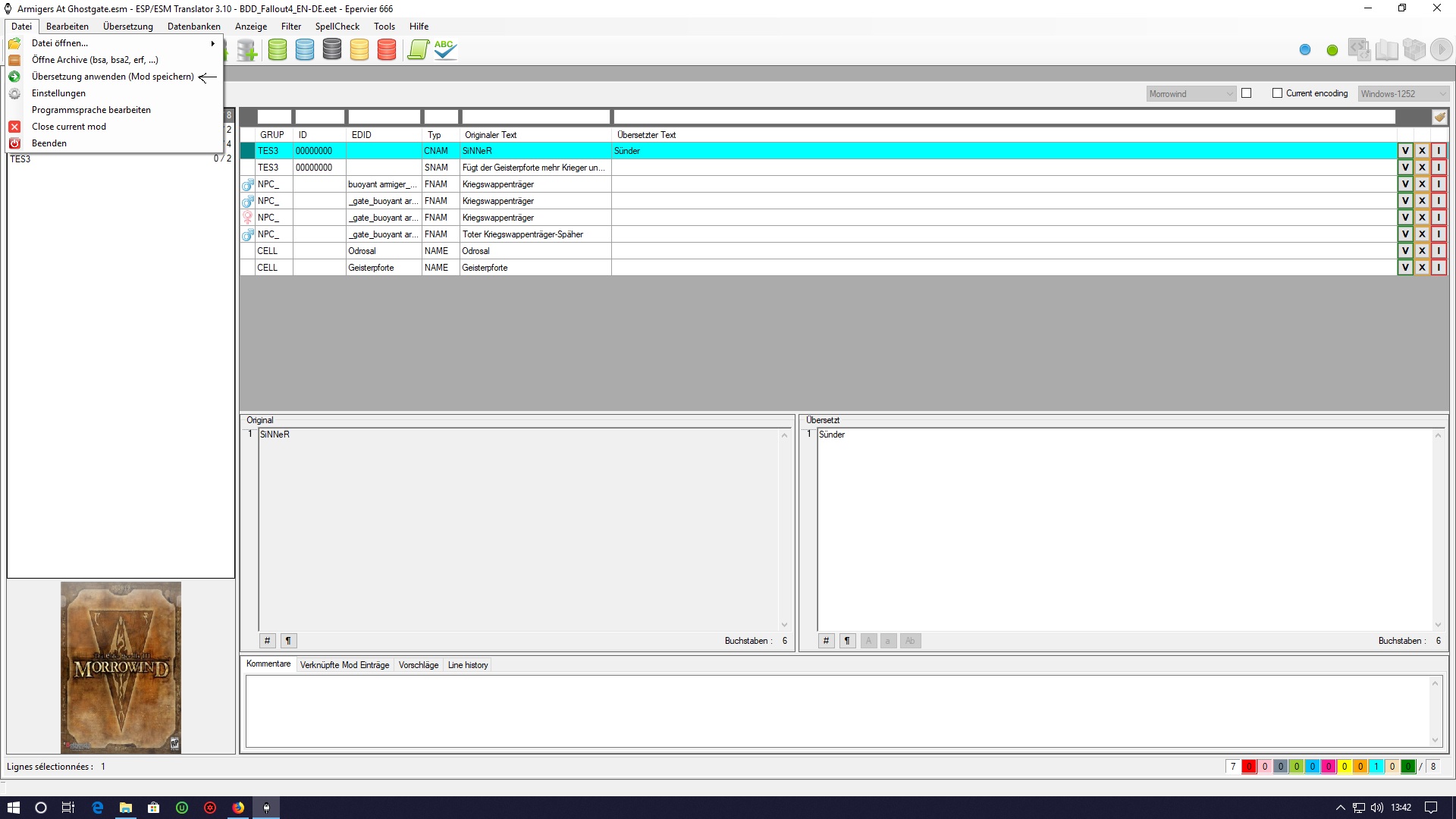Click the Morrowind cover thumbnail
Screen dimensions: 1456x819
coord(121,667)
